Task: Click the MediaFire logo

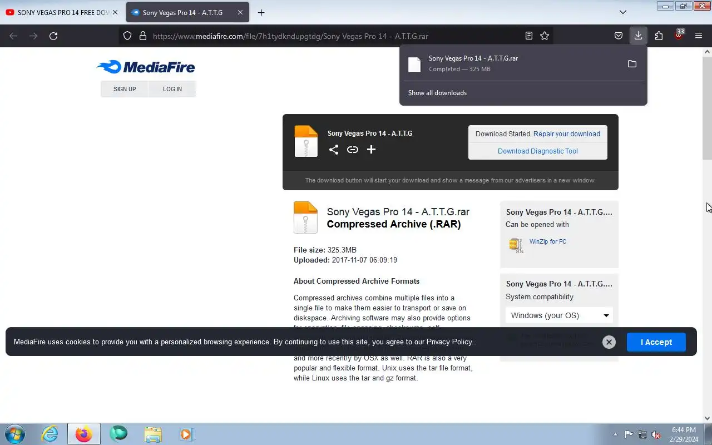Action: pos(146,67)
